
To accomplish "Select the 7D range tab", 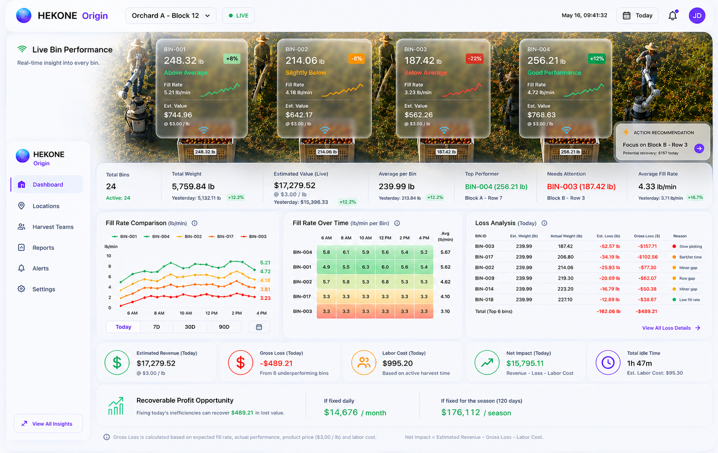I will tap(157, 327).
